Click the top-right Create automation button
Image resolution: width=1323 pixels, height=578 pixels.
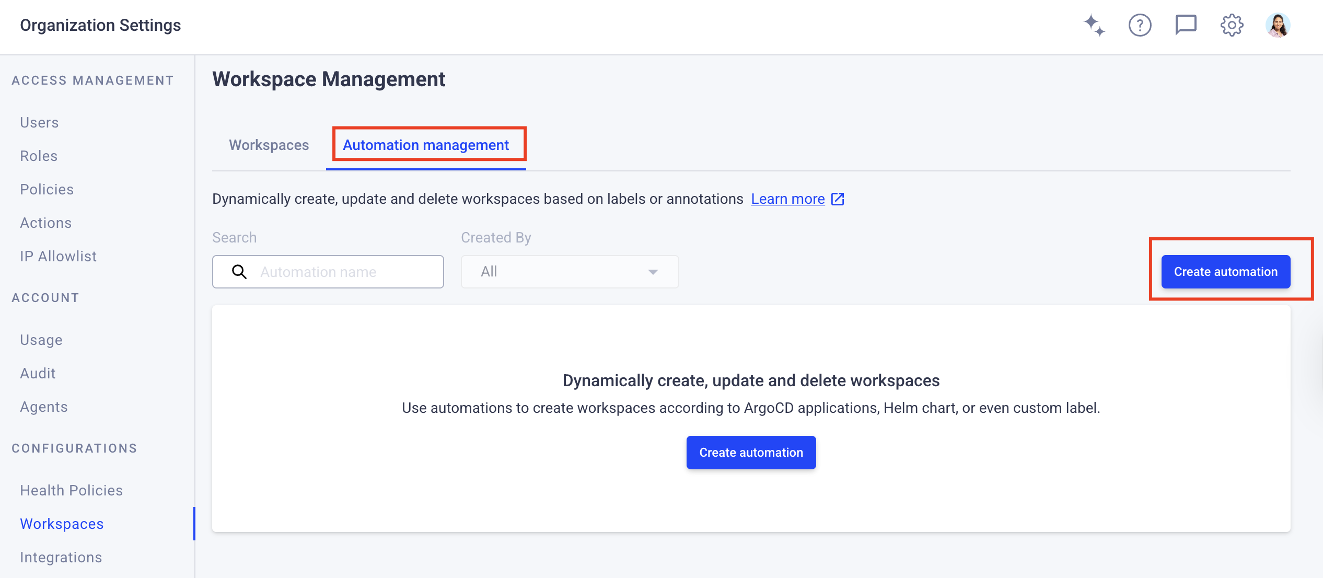coord(1225,272)
